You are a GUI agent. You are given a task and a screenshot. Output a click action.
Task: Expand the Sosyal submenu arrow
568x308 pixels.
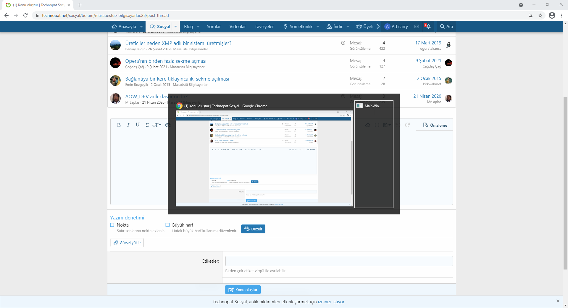point(176,26)
